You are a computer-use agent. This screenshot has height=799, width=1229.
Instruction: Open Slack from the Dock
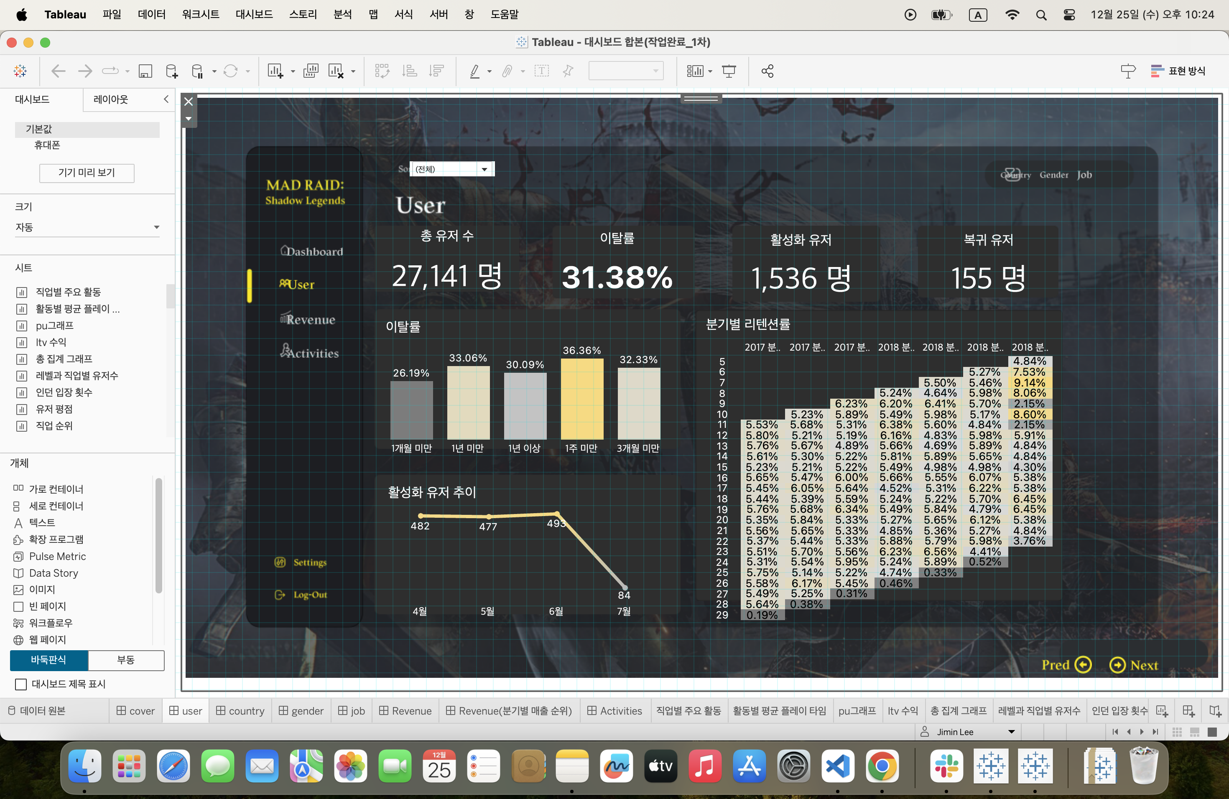pyautogui.click(x=946, y=766)
